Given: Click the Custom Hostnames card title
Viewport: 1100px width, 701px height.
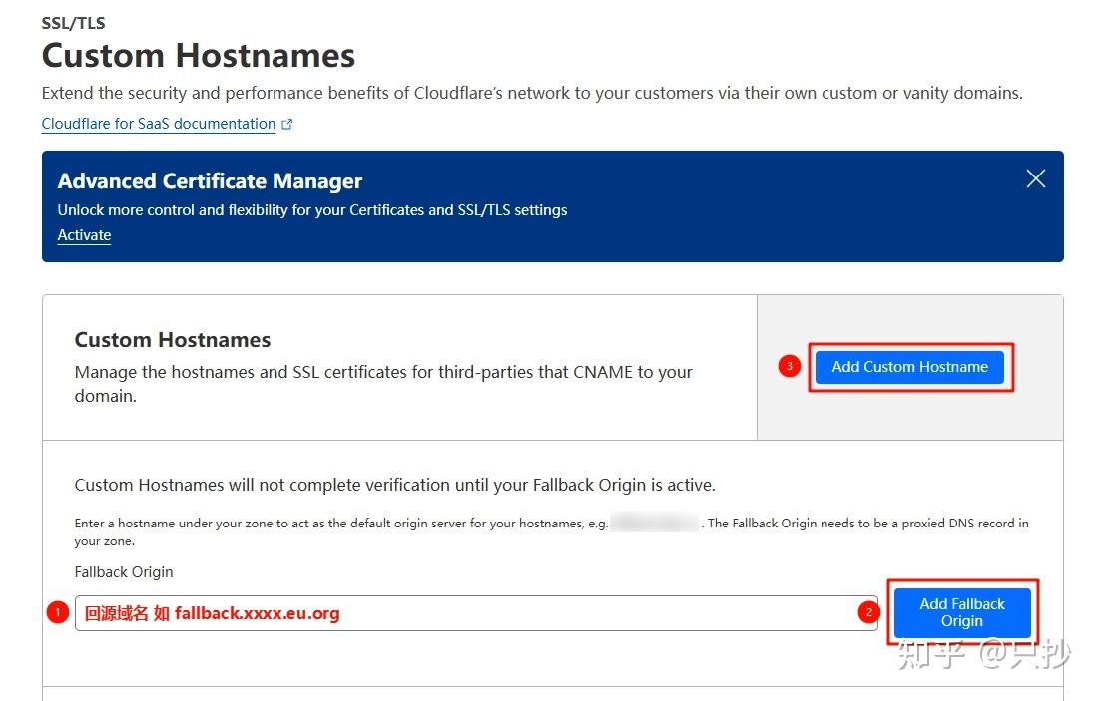Looking at the screenshot, I should pyautogui.click(x=172, y=339).
